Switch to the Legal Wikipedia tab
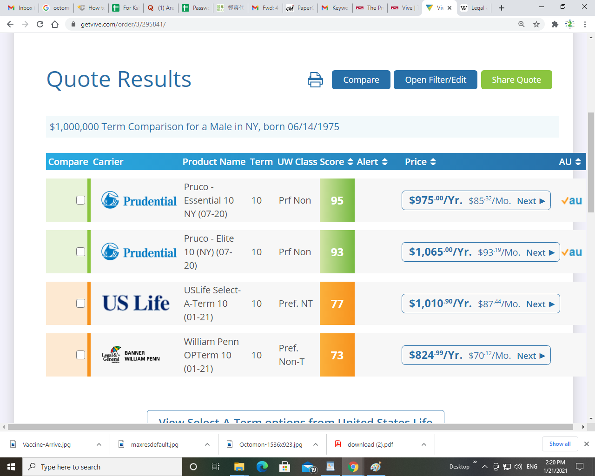This screenshot has width=595, height=476. [474, 8]
